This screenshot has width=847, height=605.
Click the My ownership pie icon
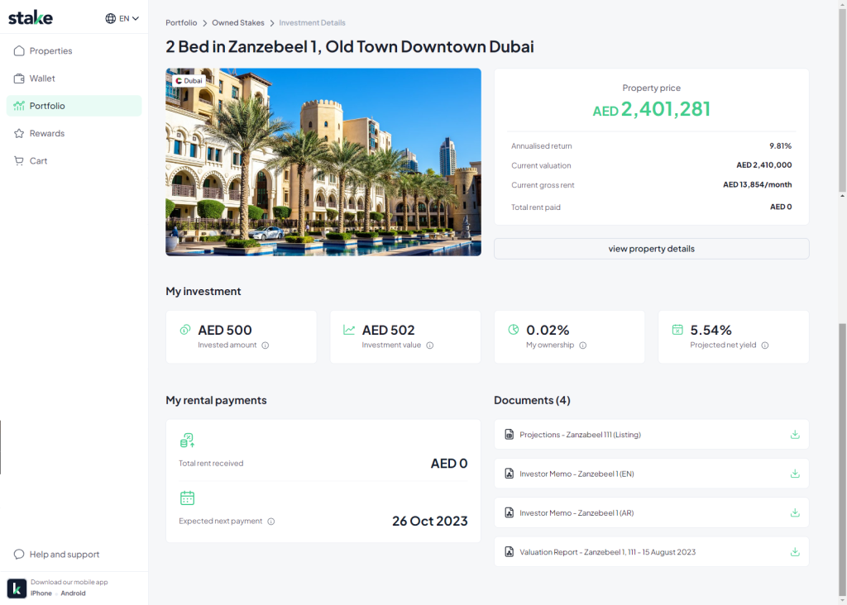pos(513,330)
